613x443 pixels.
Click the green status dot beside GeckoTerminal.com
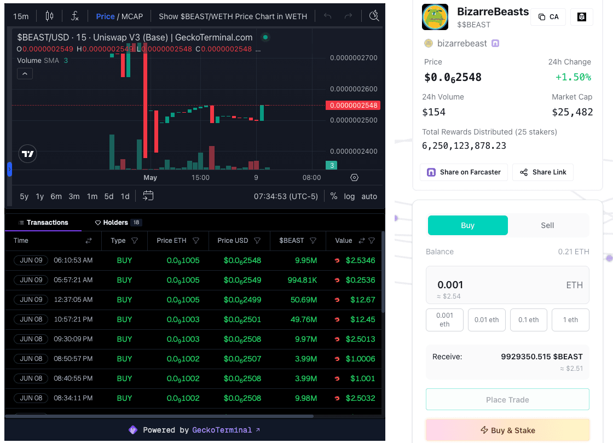(x=265, y=38)
